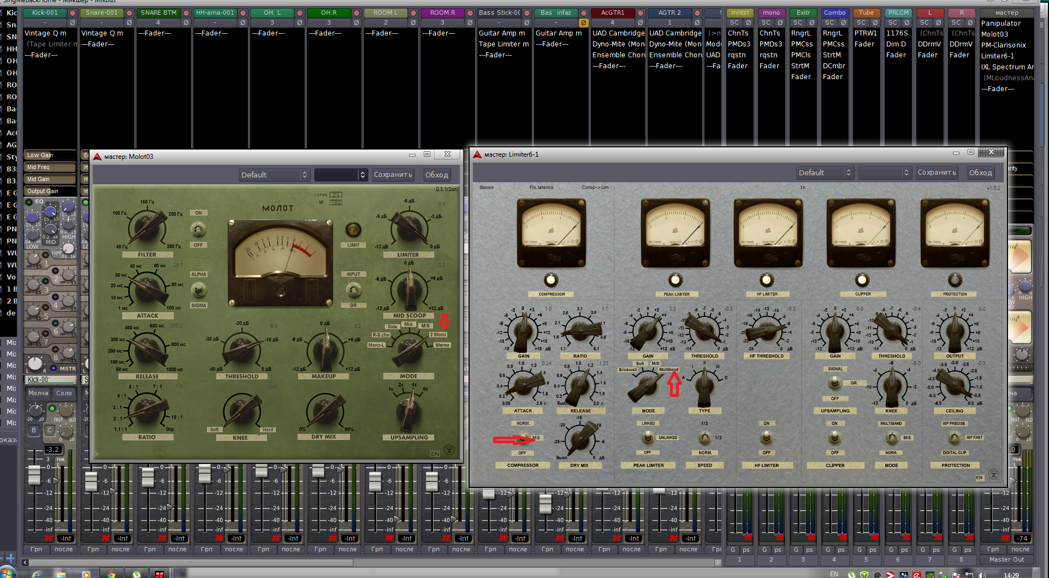
Task: Click the Kick-001 record-enable dot
Action: (x=72, y=13)
